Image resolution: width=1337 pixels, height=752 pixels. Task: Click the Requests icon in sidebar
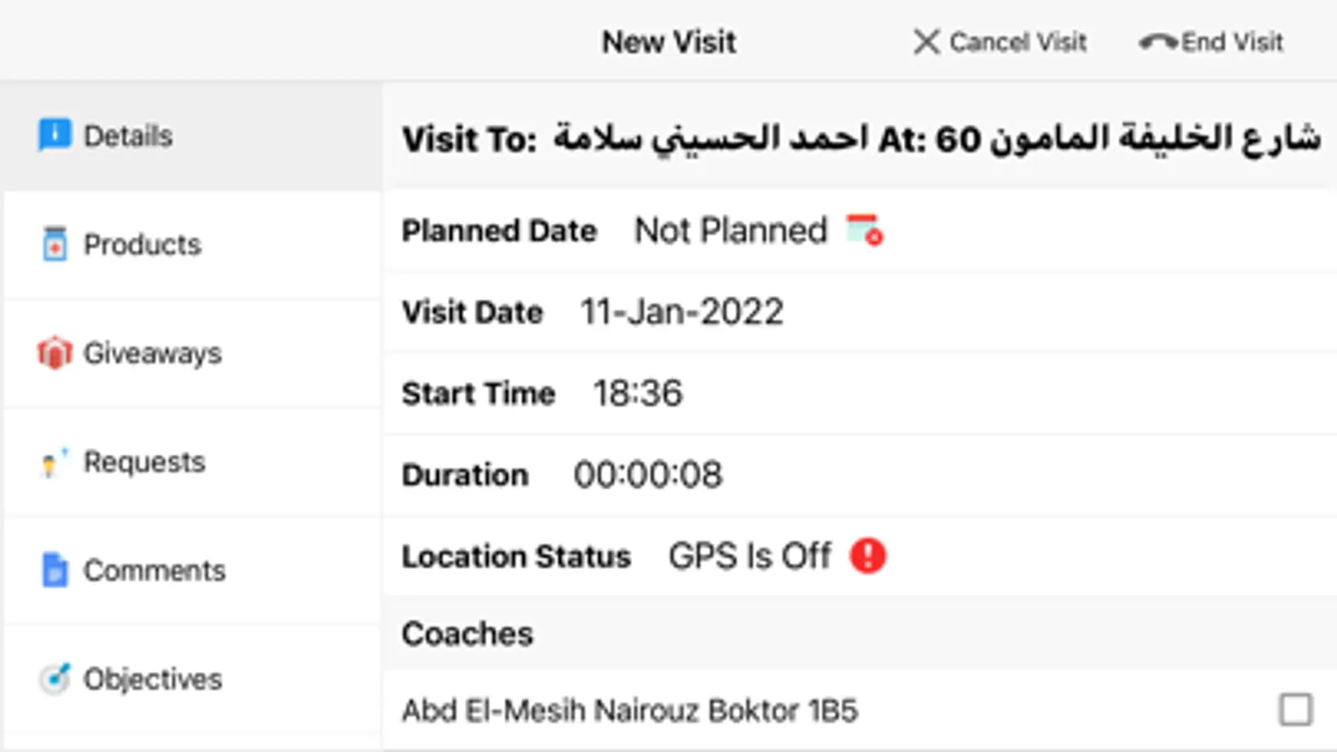(x=52, y=462)
